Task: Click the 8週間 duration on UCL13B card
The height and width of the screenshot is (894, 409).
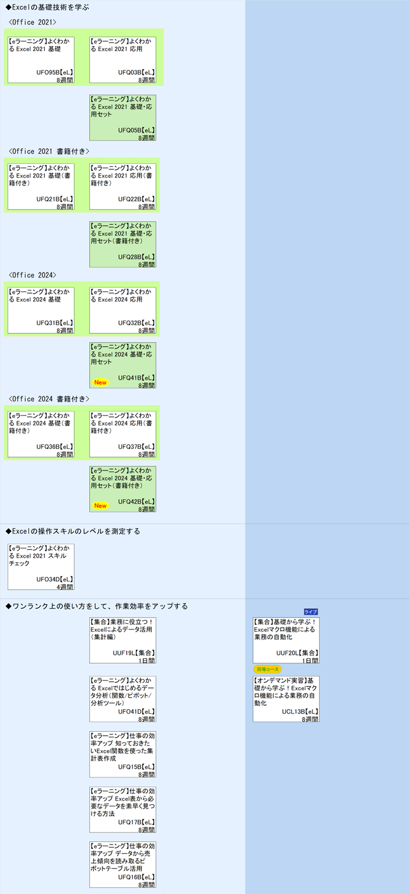Action: tap(310, 719)
